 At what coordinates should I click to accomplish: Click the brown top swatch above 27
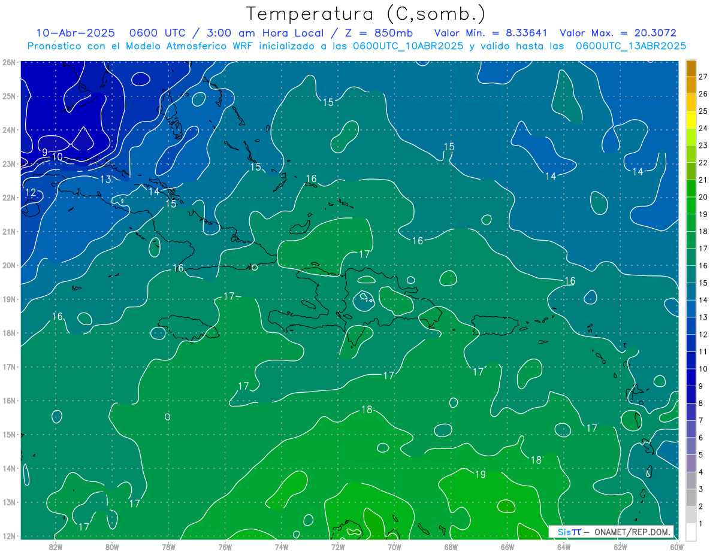[690, 68]
